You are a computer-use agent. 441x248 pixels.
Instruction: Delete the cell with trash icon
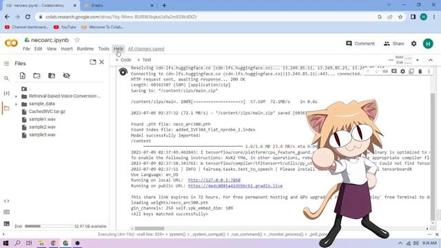[420, 72]
